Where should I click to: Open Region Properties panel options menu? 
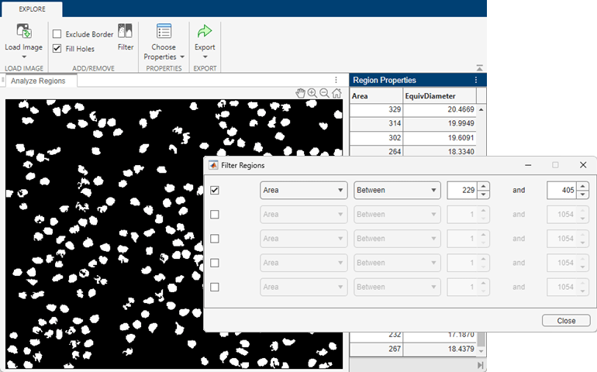point(476,80)
